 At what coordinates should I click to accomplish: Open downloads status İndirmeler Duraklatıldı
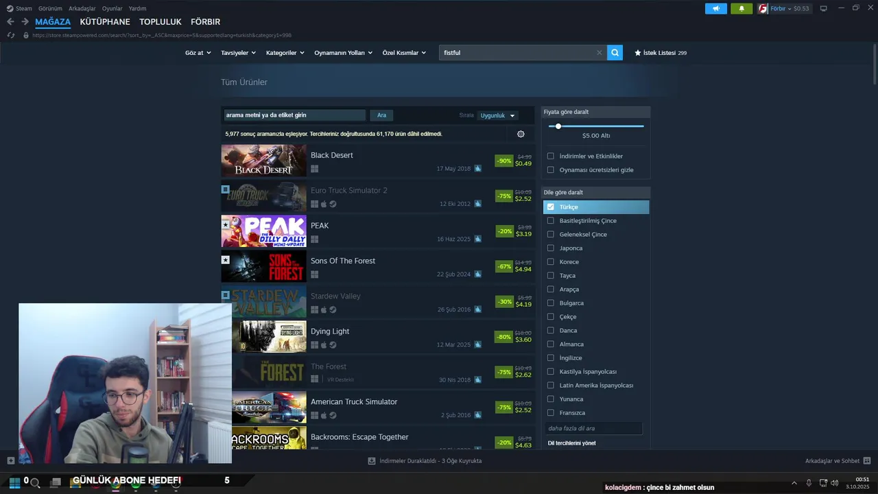tap(425, 460)
